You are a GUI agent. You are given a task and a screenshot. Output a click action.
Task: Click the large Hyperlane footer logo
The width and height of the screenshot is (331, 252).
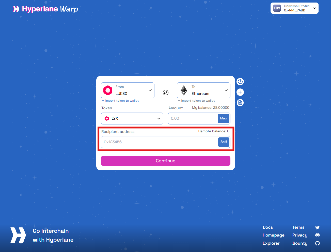18,235
